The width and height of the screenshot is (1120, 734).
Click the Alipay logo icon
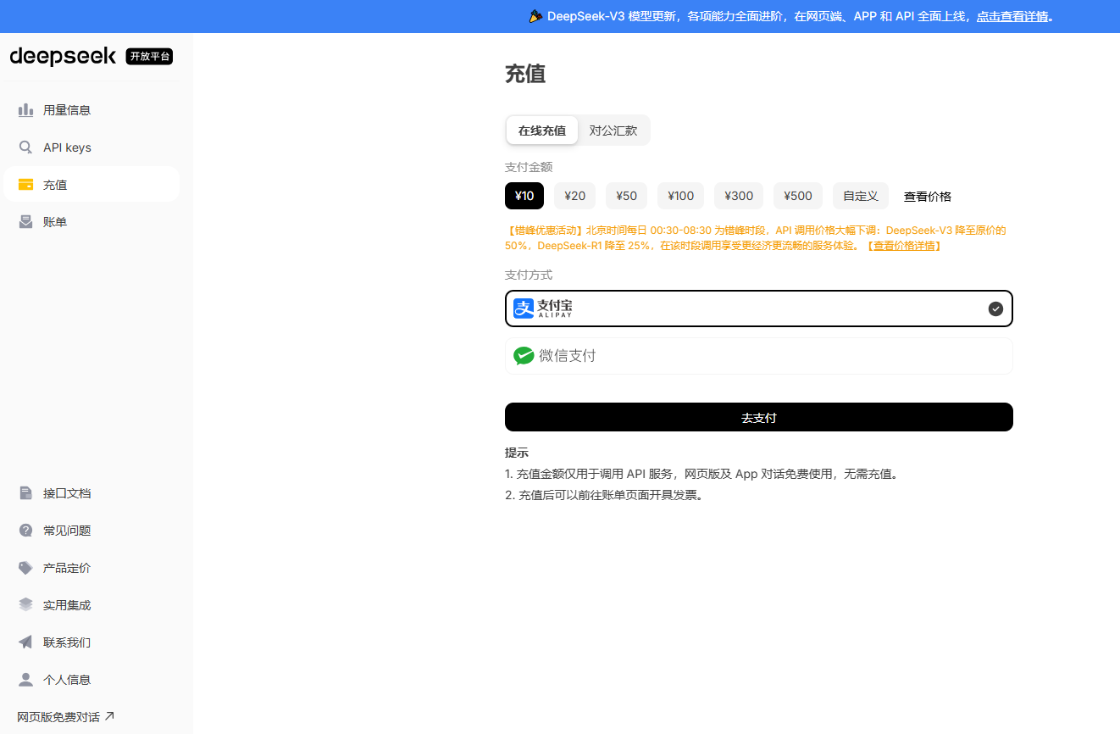click(524, 309)
